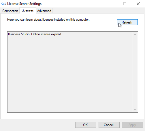This screenshot has width=145, height=131.
Task: Click the Business Studio product name text
Action: pos(19,34)
